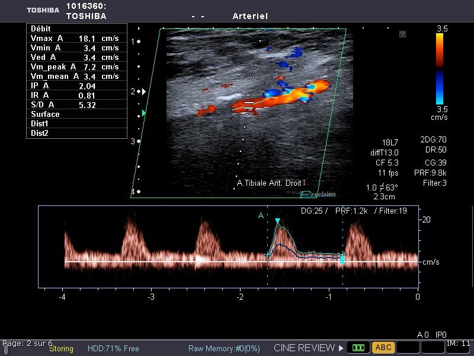Click the Raw Memory:#0(0%) status
Image resolution: width=474 pixels, height=356 pixels.
click(x=224, y=348)
